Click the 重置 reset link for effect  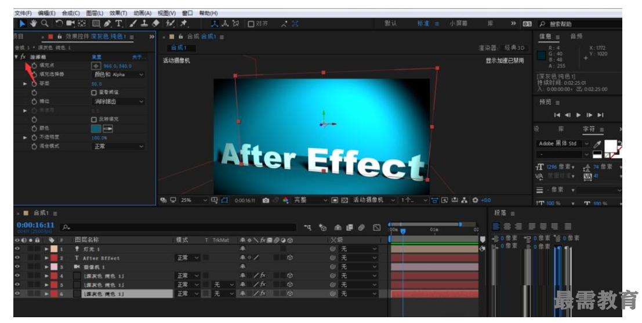(97, 57)
